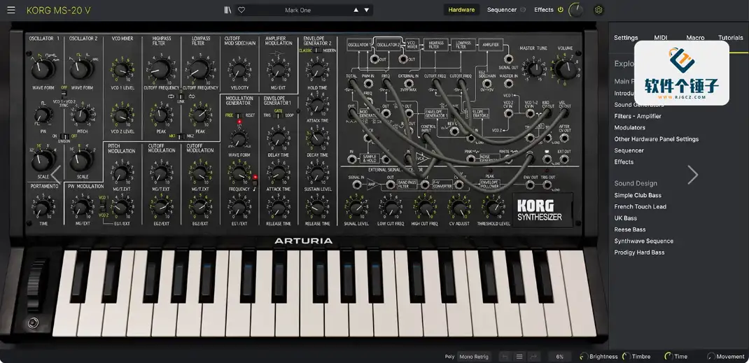Toggle the VCO 1 - VCO 2 Sync switch

(x=64, y=94)
